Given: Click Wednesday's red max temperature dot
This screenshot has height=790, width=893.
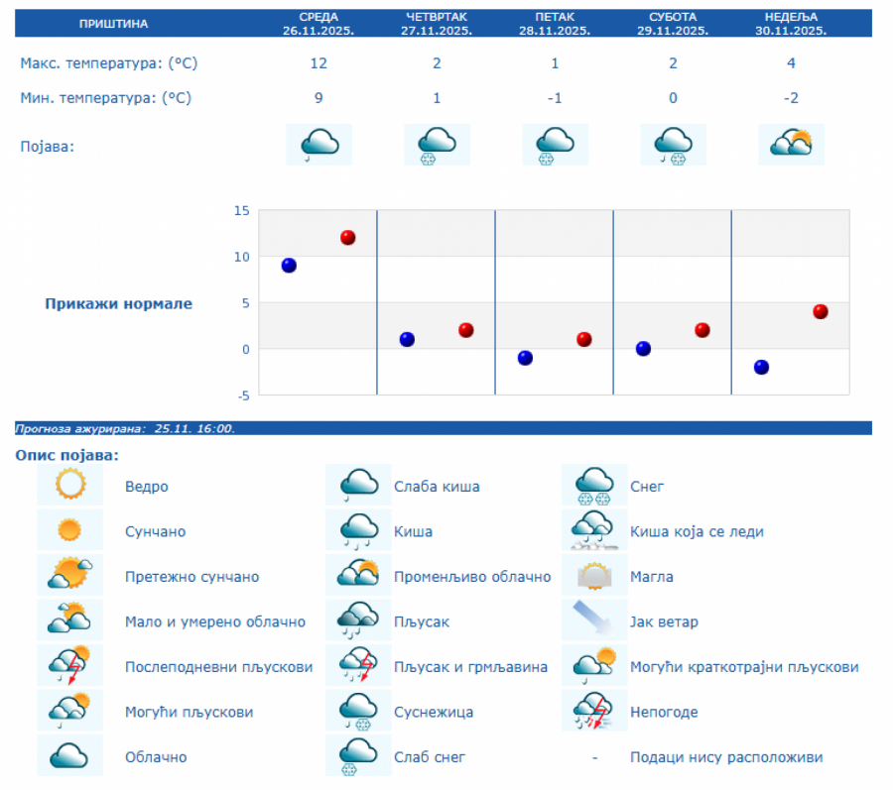Looking at the screenshot, I should [348, 238].
